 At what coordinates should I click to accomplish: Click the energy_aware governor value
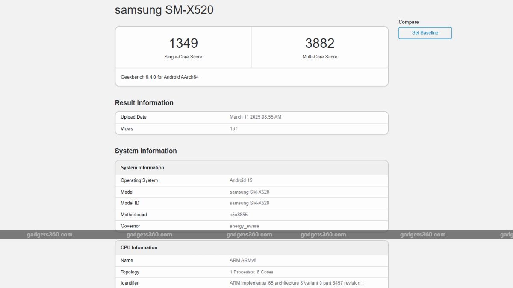click(x=244, y=226)
